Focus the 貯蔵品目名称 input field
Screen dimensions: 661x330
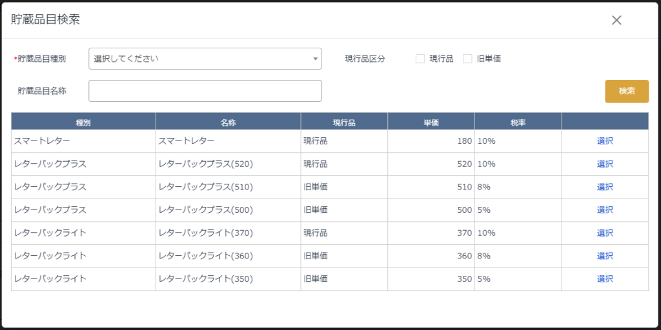point(205,91)
